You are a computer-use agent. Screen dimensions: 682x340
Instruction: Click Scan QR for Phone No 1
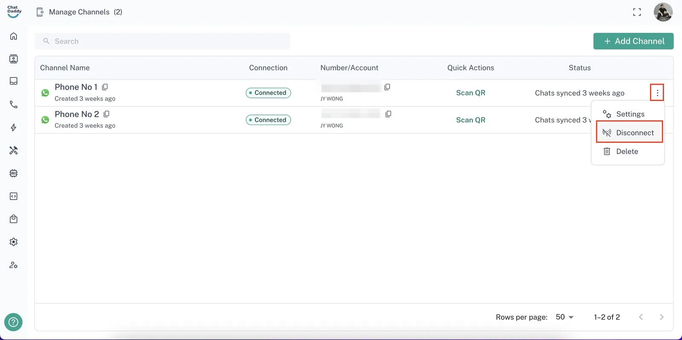(x=471, y=93)
